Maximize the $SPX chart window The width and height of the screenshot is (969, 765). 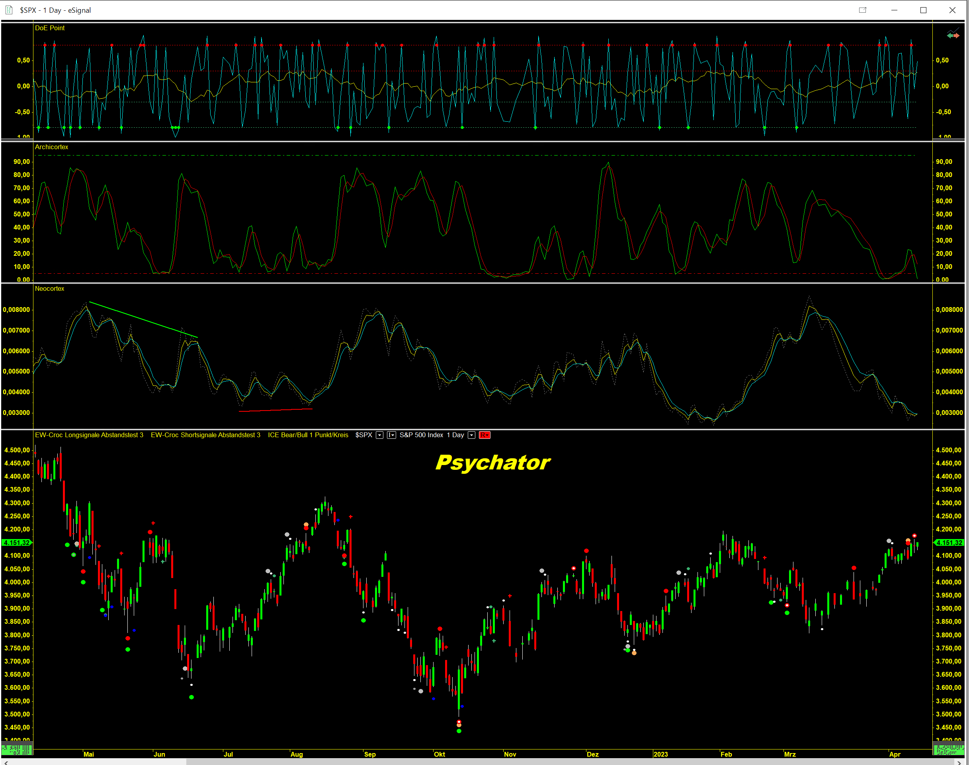(x=923, y=10)
